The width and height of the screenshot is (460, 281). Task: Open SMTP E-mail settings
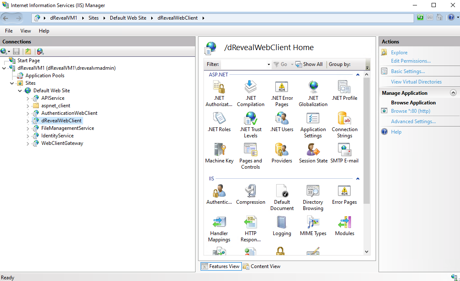[x=344, y=153]
